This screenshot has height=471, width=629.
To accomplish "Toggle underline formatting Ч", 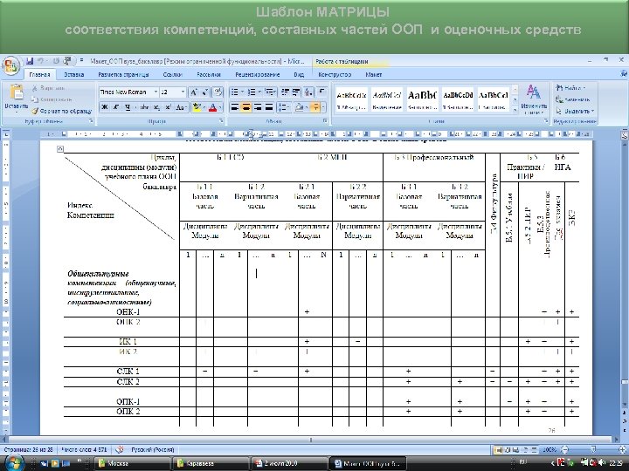I will 128,107.
